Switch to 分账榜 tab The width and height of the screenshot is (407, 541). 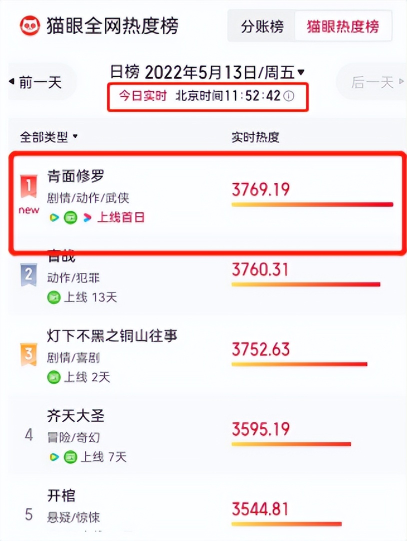pos(262,27)
